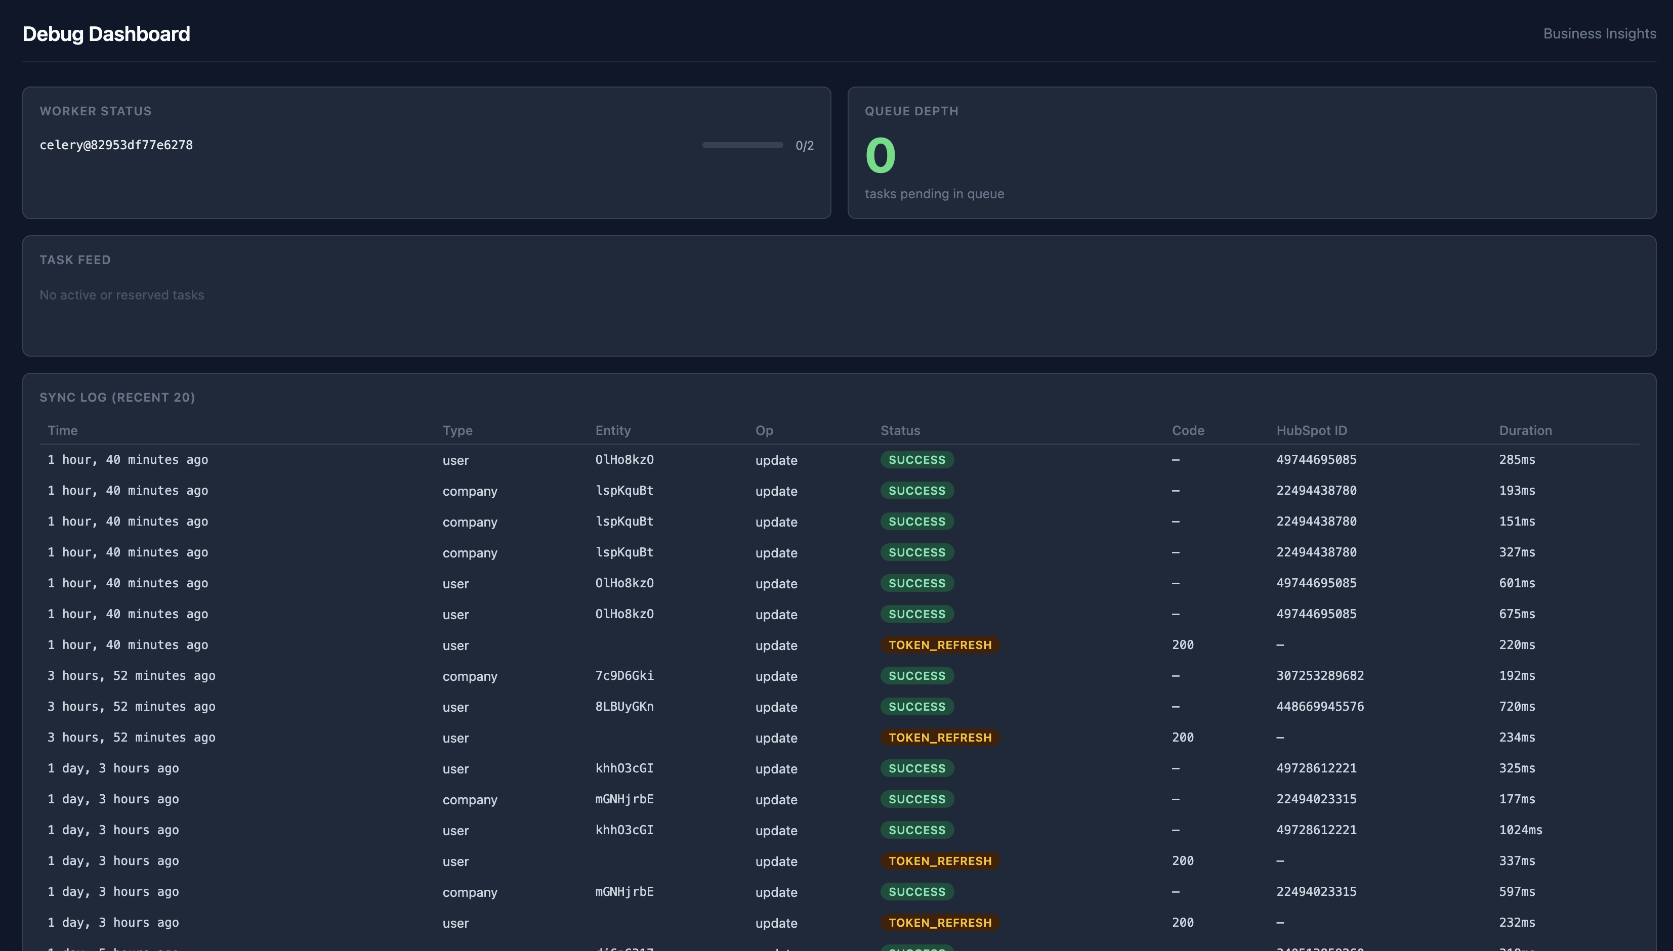Sort the log by the Status column
This screenshot has height=951, width=1673.
[900, 430]
